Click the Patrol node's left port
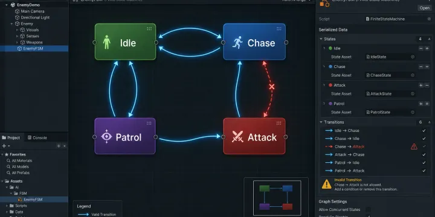 point(95,137)
